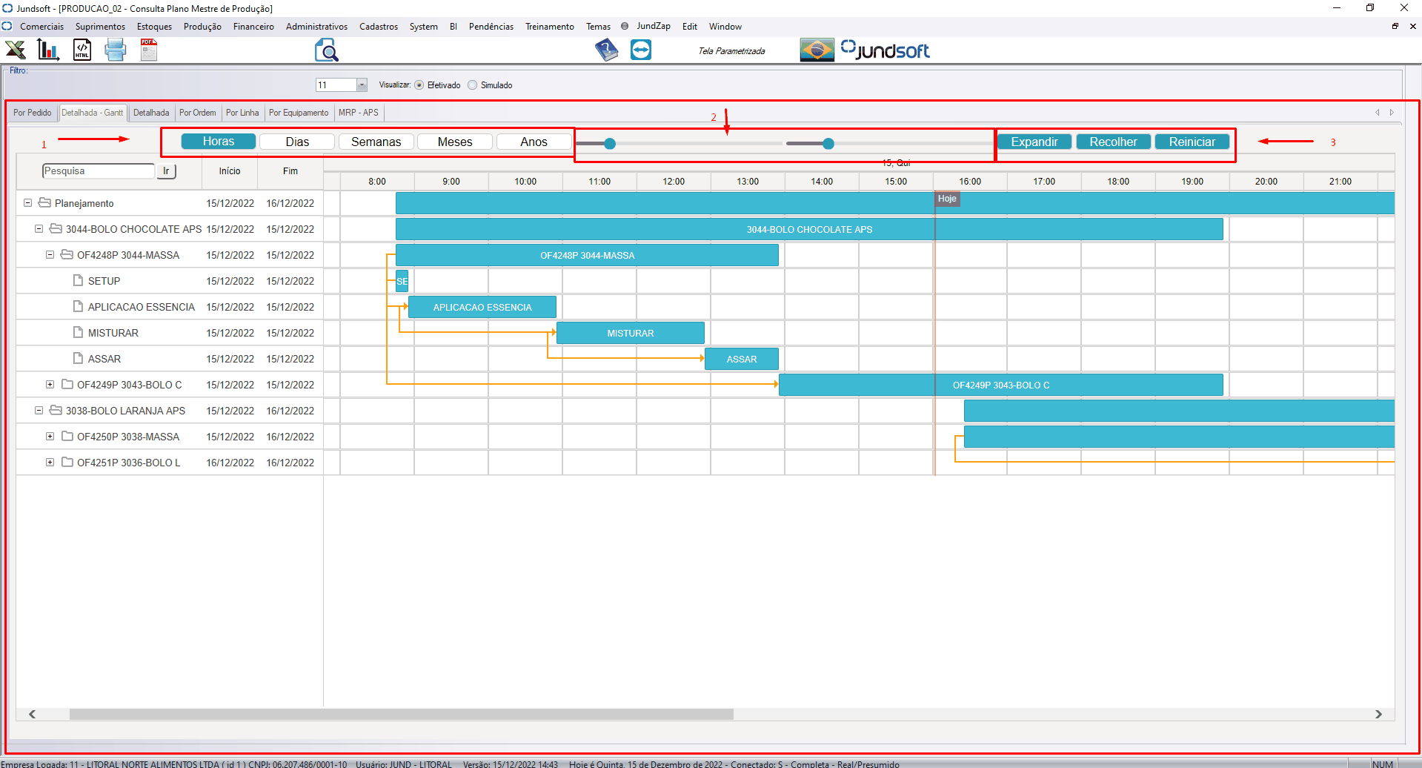Select the Simulado radio button

(473, 85)
